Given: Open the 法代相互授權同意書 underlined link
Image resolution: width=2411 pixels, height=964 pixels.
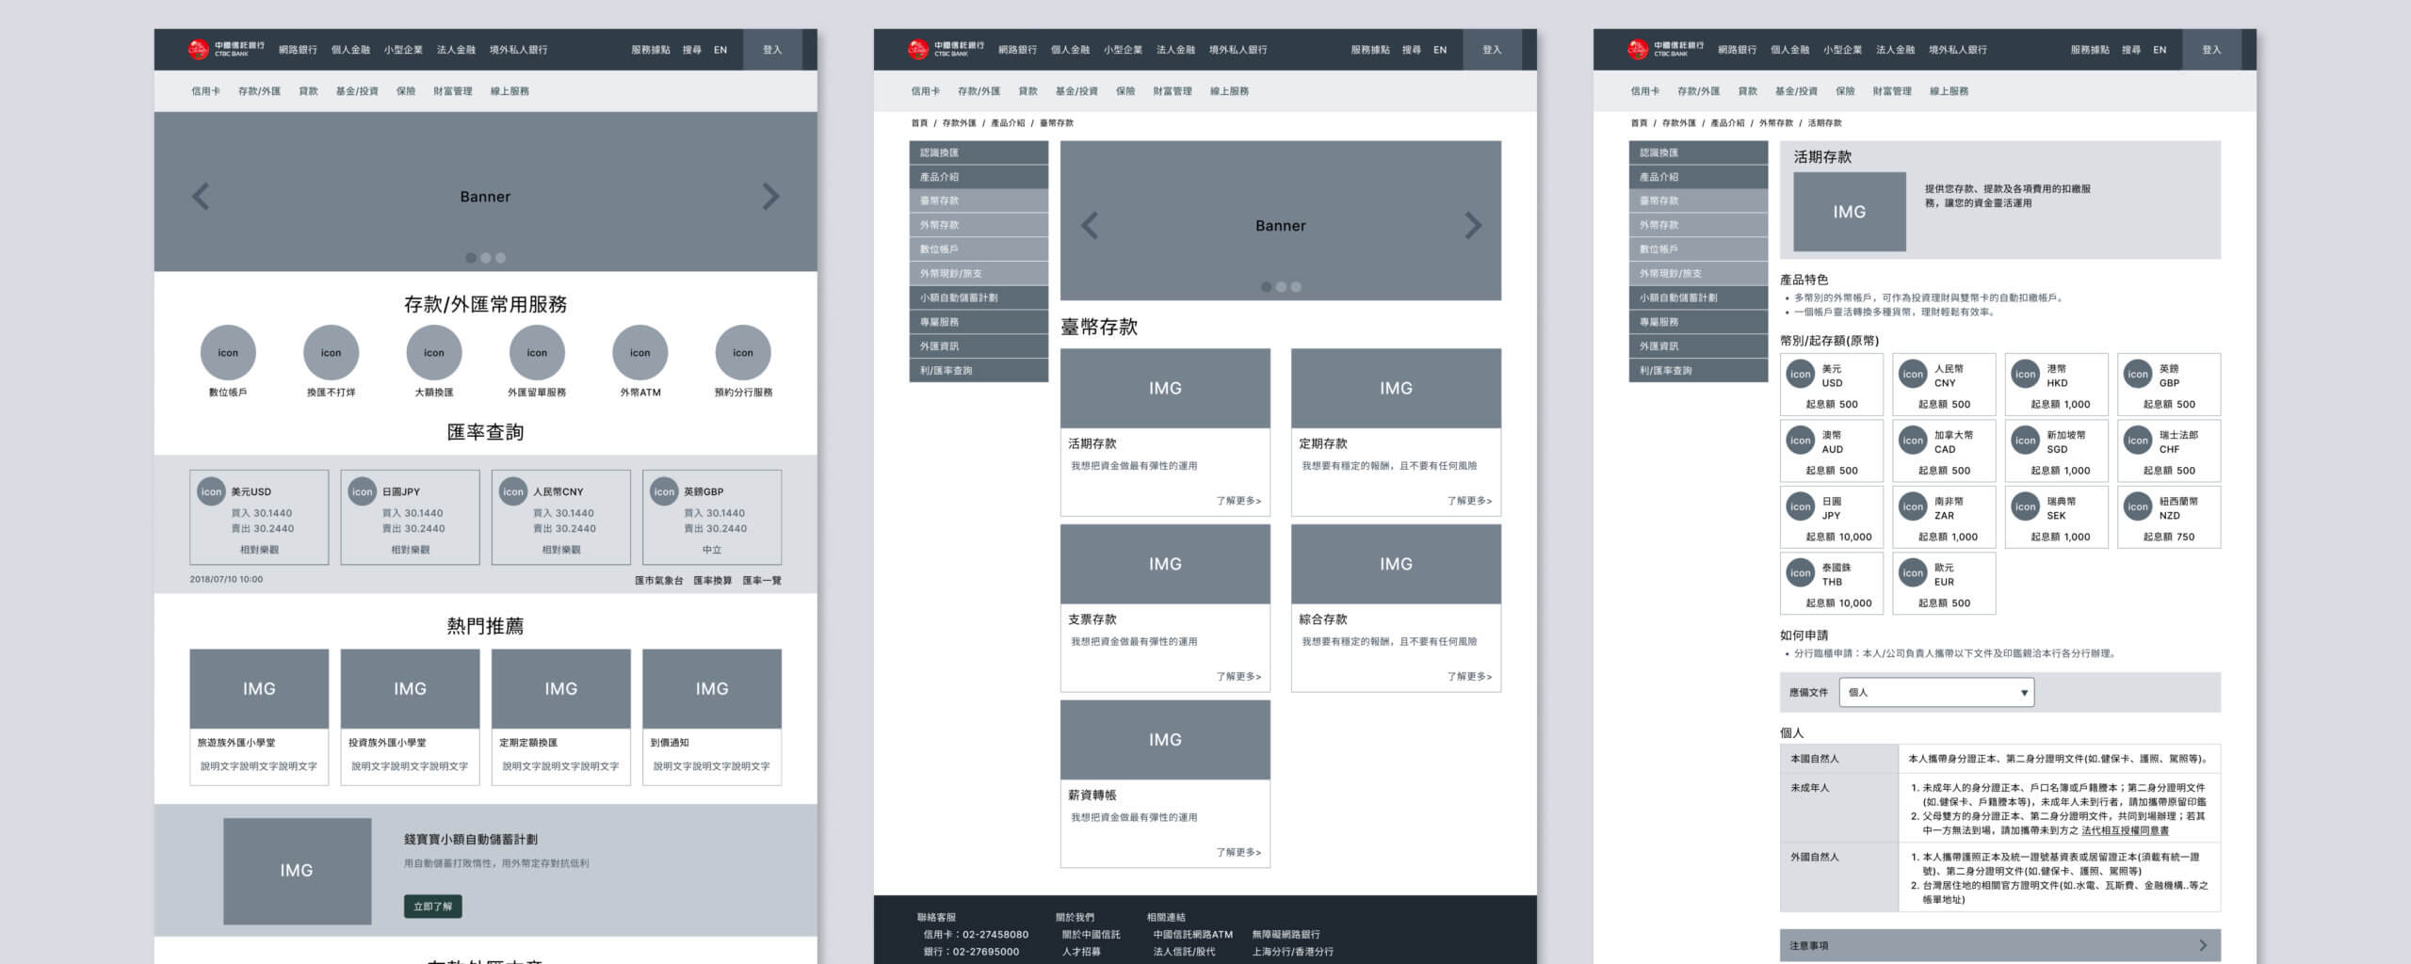Looking at the screenshot, I should [2125, 830].
